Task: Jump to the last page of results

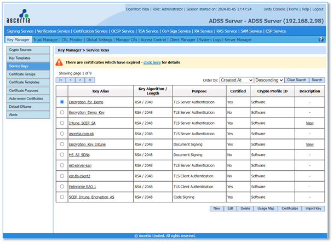Action: [88, 80]
